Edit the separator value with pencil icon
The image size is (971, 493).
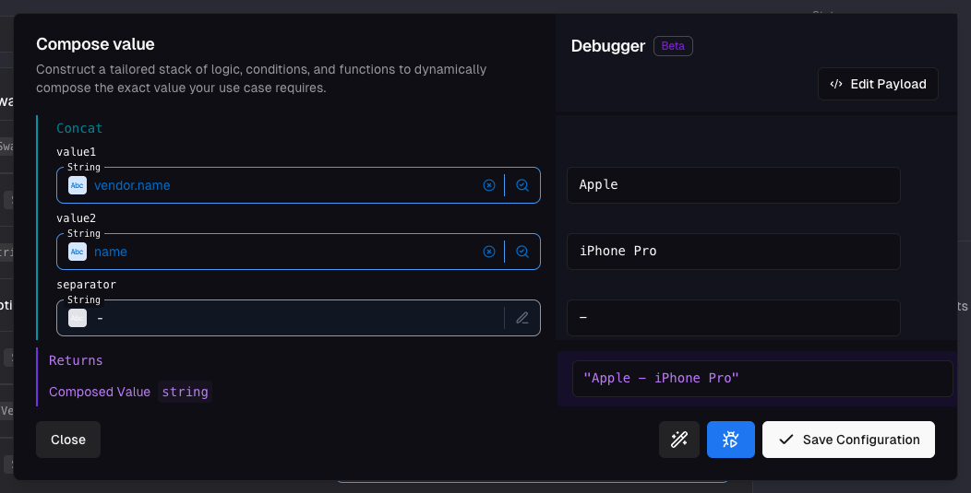point(522,318)
